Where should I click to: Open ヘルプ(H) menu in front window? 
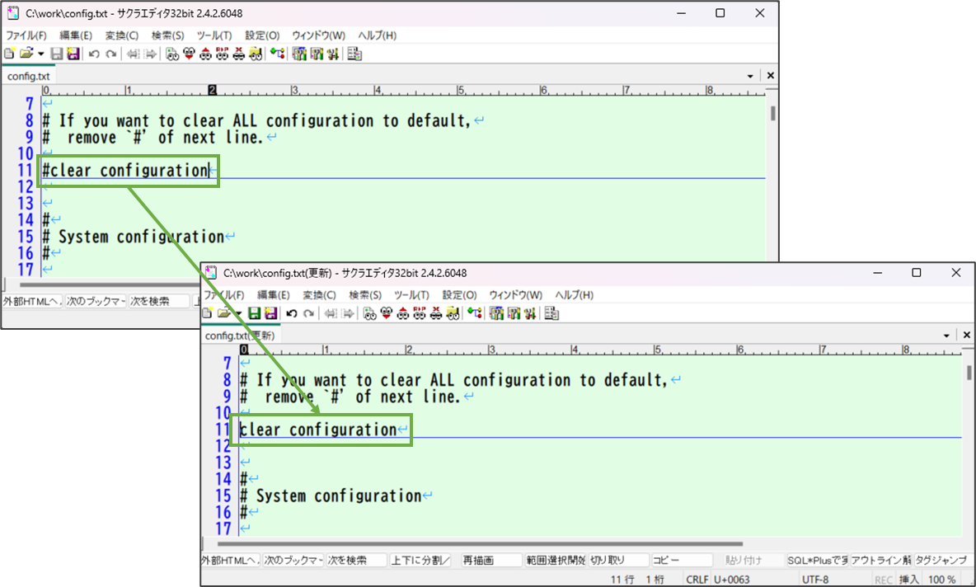tap(574, 295)
